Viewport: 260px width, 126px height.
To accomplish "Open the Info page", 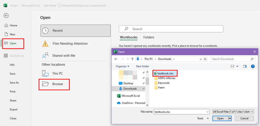I will click(12, 65).
